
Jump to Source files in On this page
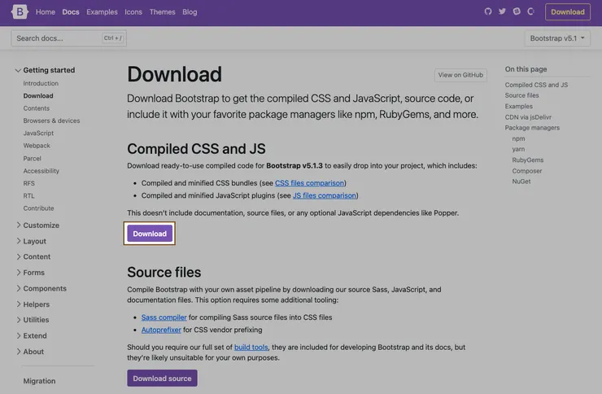click(x=521, y=95)
